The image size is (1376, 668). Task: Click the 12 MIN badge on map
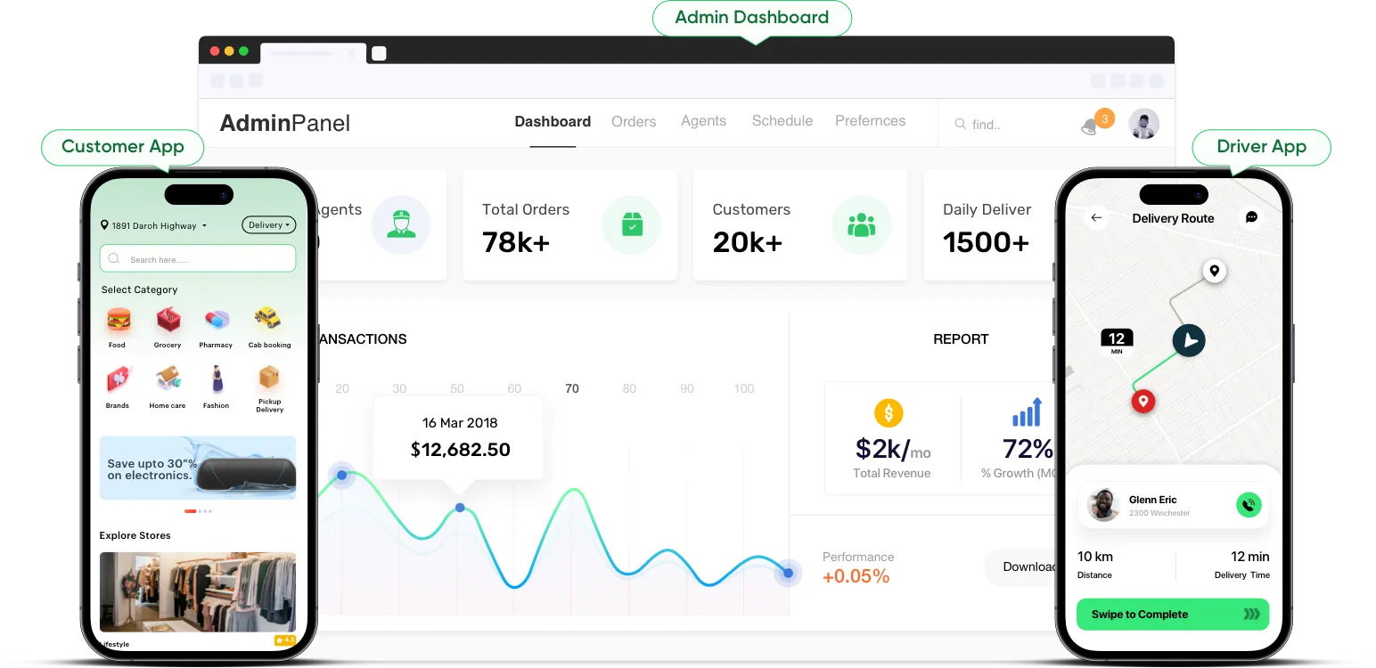(1117, 341)
